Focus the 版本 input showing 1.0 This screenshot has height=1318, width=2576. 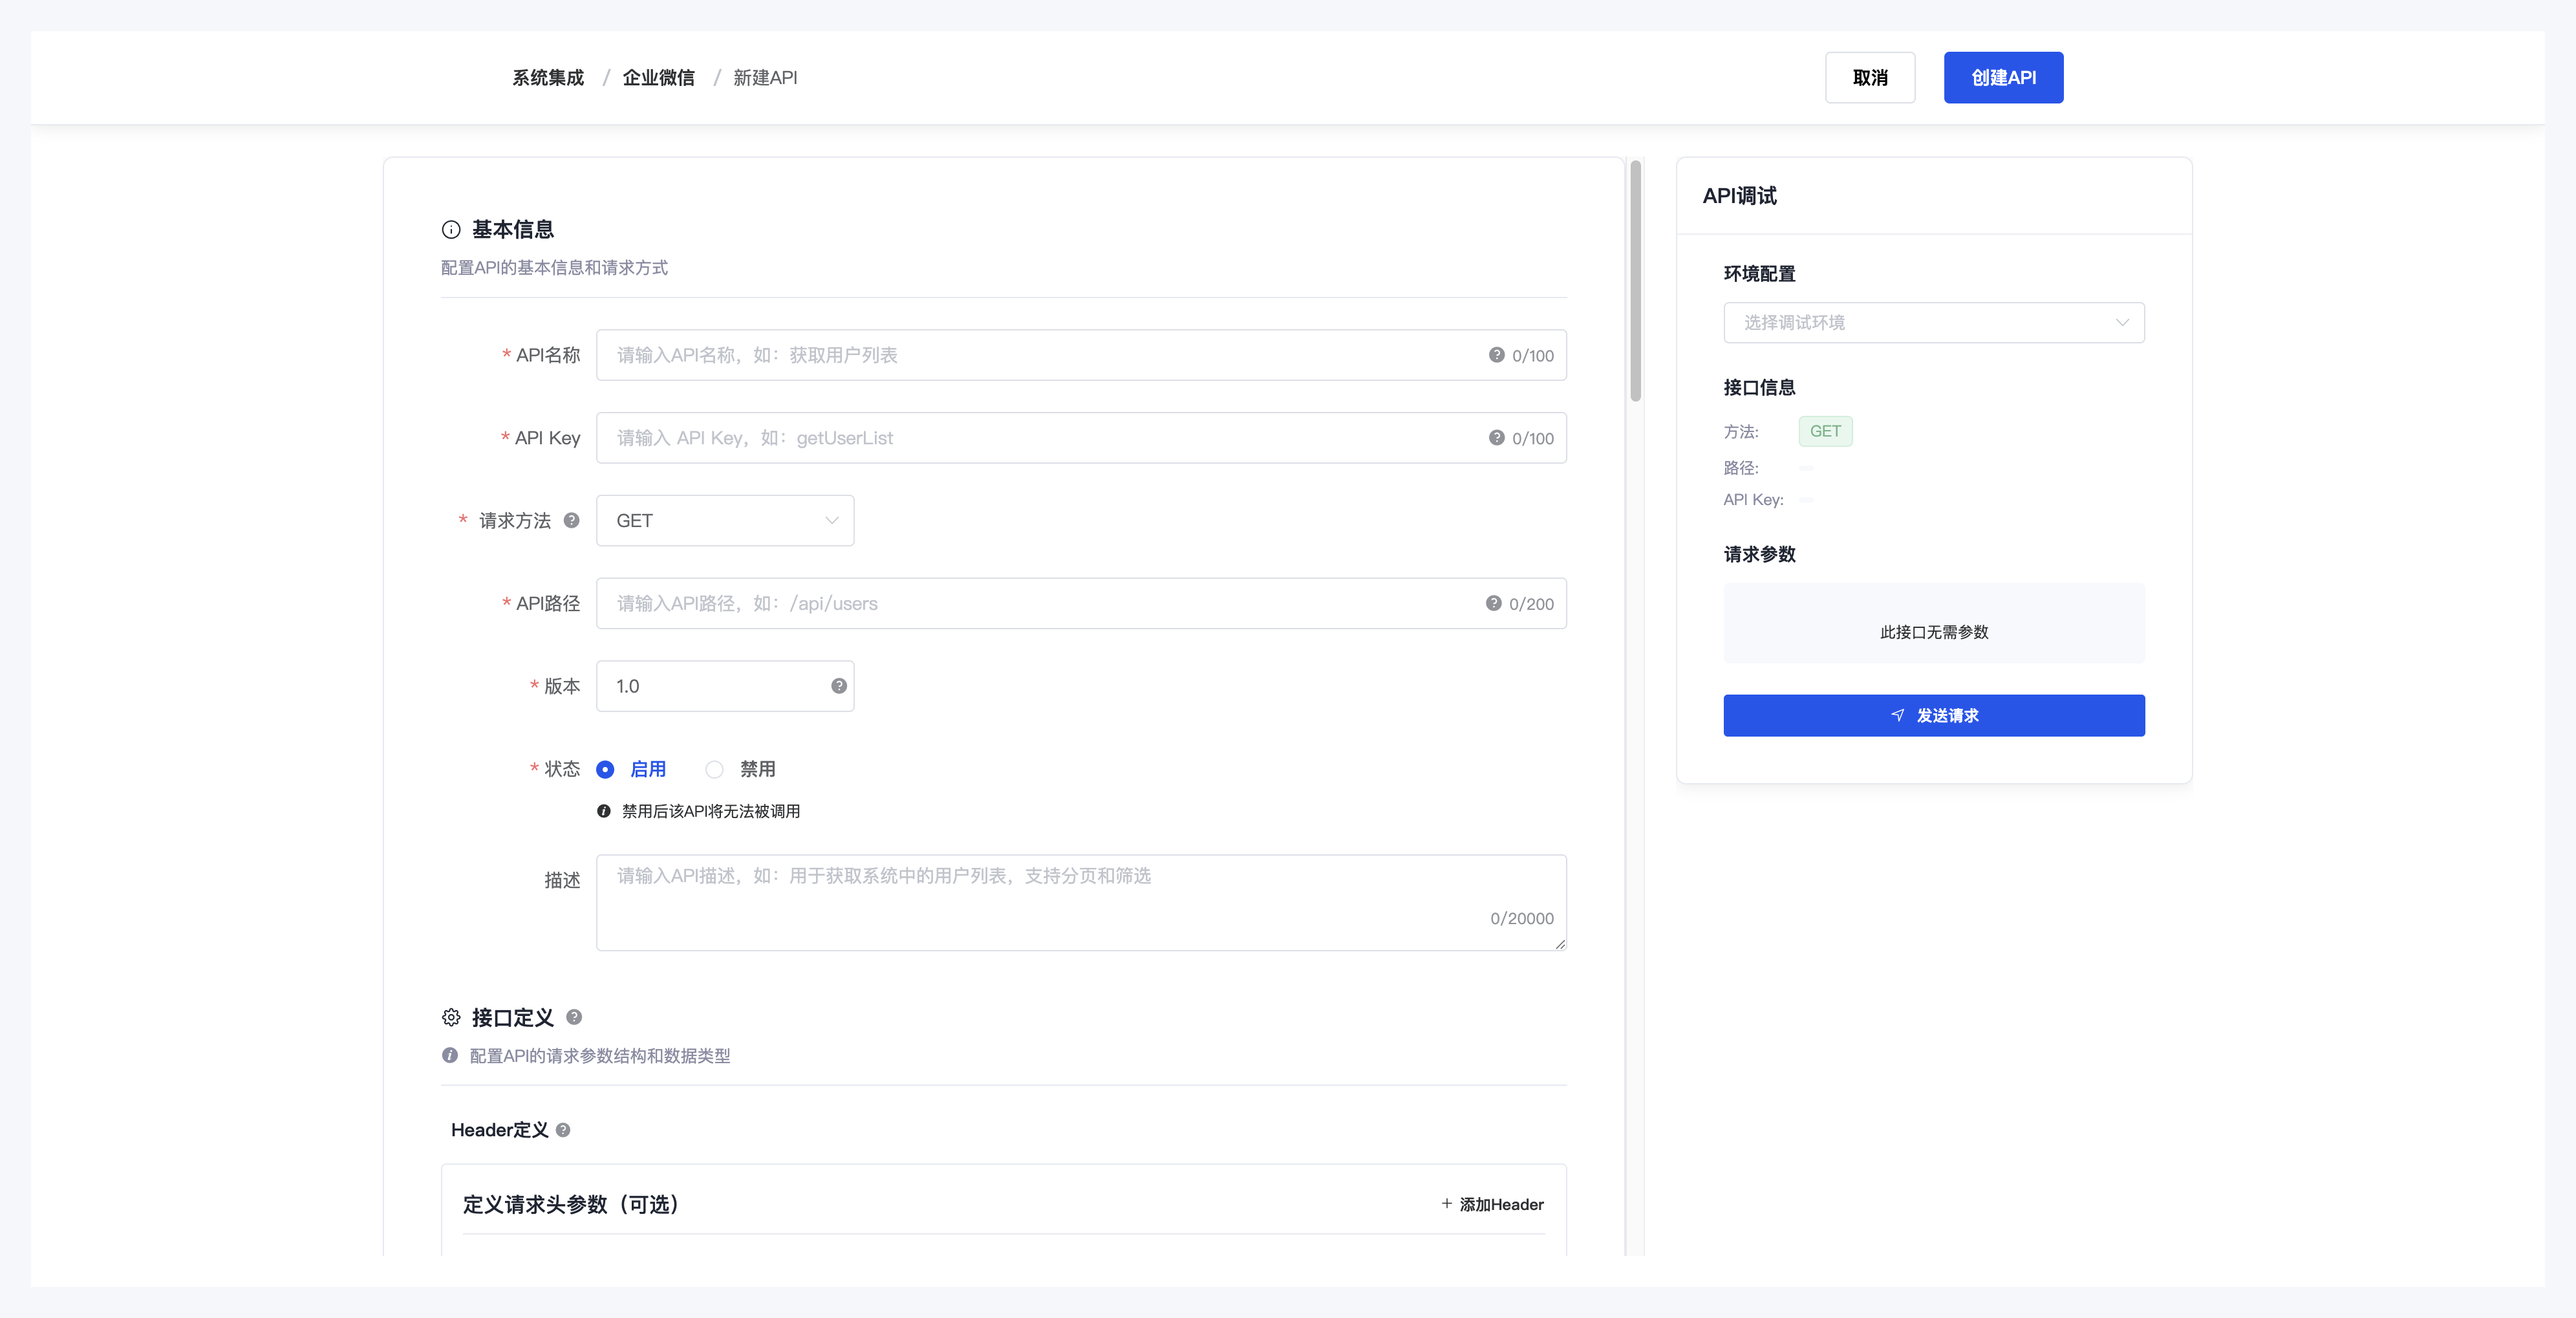tap(725, 686)
